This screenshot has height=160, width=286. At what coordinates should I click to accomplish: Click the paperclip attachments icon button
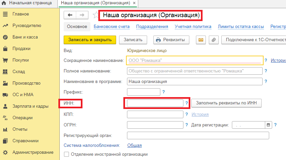[213, 40]
